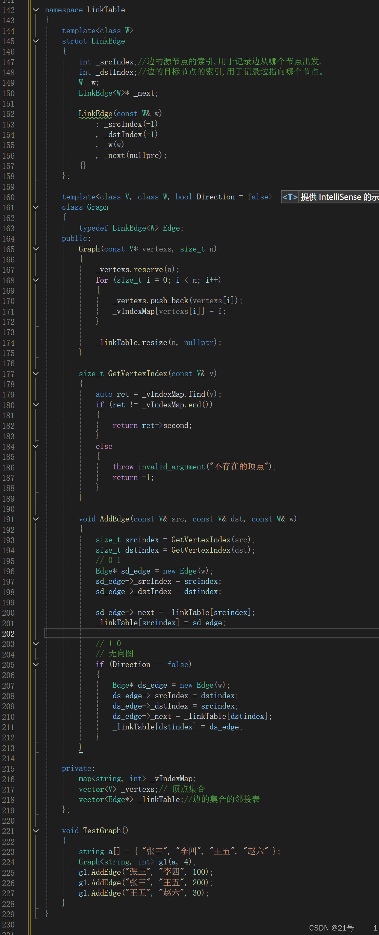Click the '// 无向图' comment

115,654
